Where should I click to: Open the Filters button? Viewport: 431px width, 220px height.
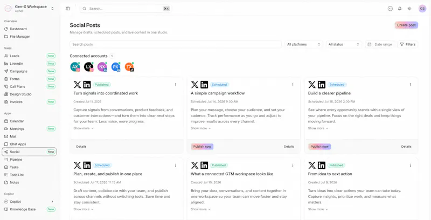coord(408,44)
